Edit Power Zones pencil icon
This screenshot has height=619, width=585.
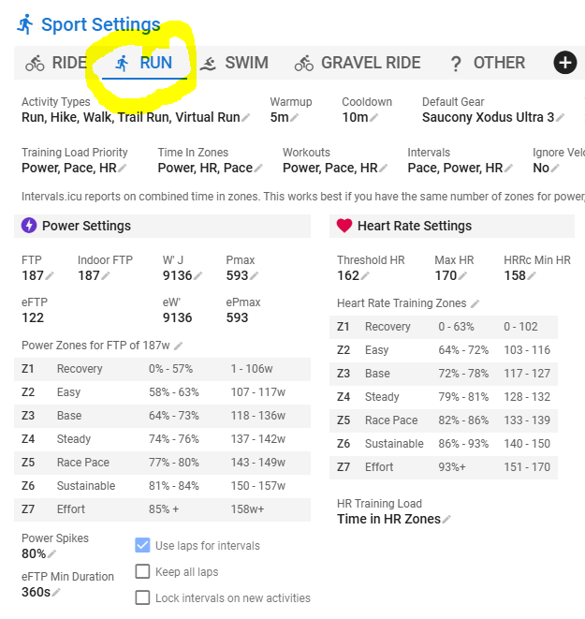click(x=178, y=346)
